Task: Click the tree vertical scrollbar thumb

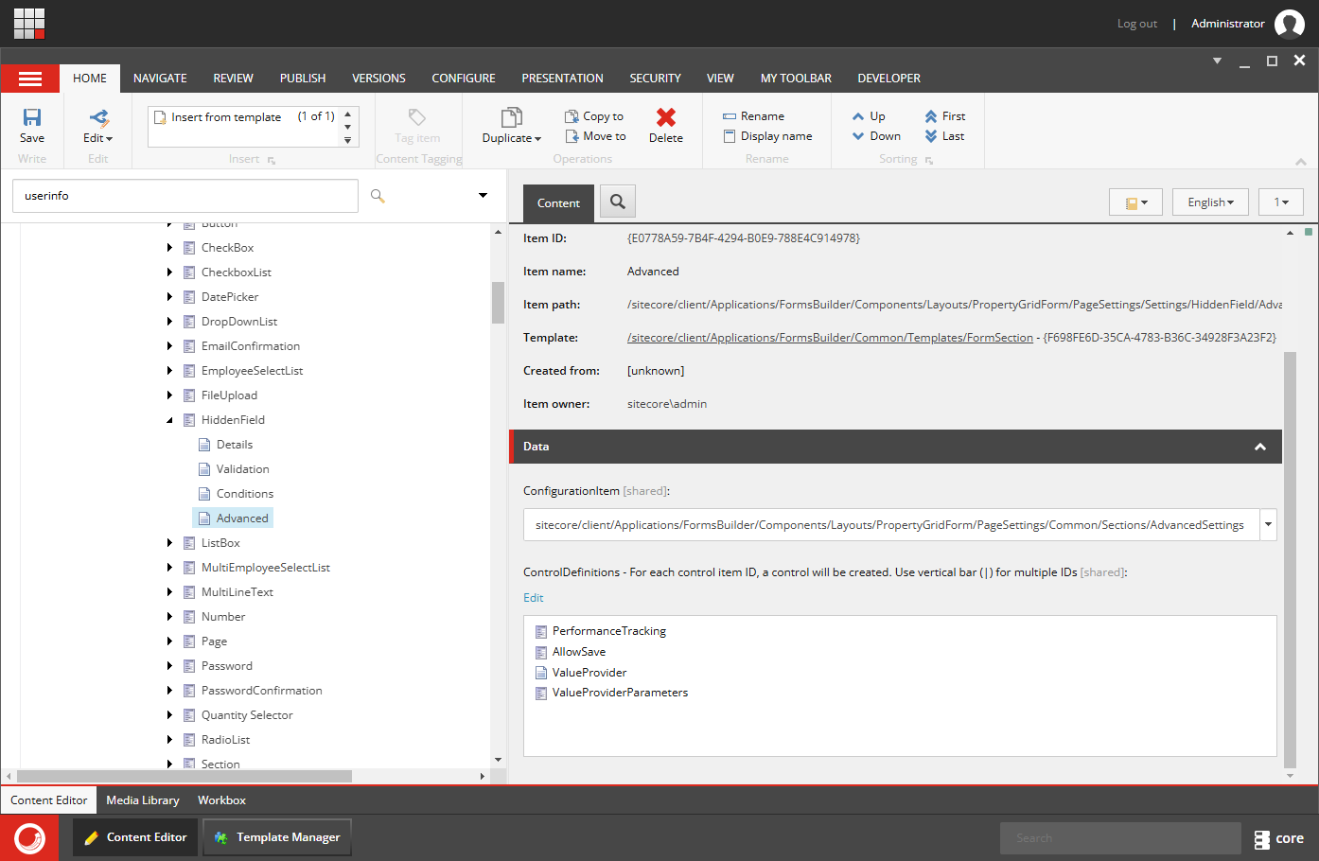Action: [x=498, y=303]
